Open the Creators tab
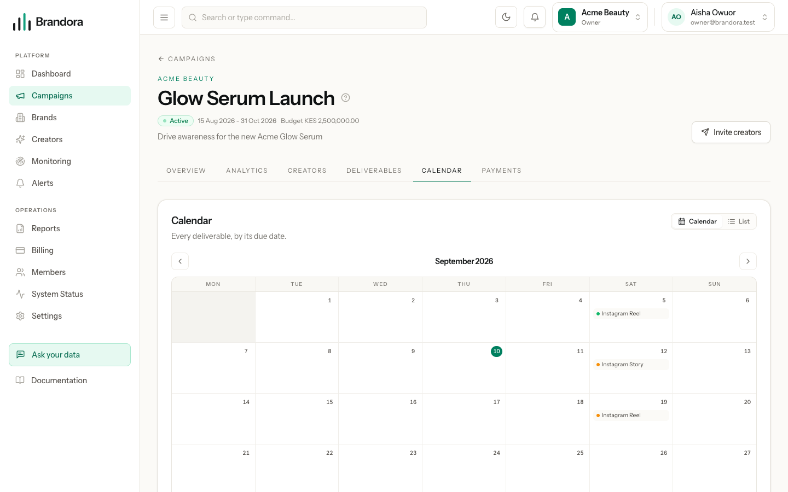 point(307,171)
